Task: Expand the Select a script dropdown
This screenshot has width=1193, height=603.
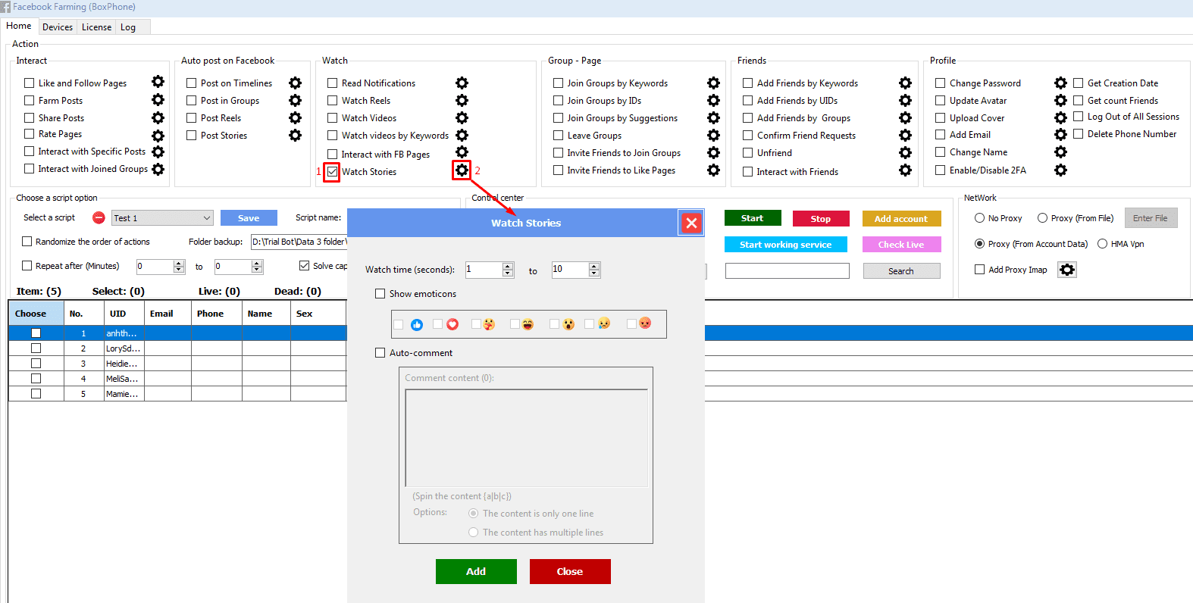Action: tap(206, 218)
